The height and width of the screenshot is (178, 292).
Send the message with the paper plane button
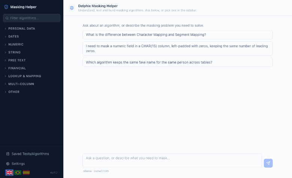(x=268, y=163)
